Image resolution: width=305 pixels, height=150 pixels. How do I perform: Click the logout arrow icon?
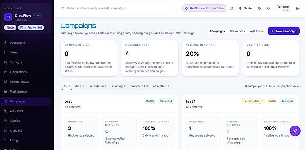tap(298, 8)
